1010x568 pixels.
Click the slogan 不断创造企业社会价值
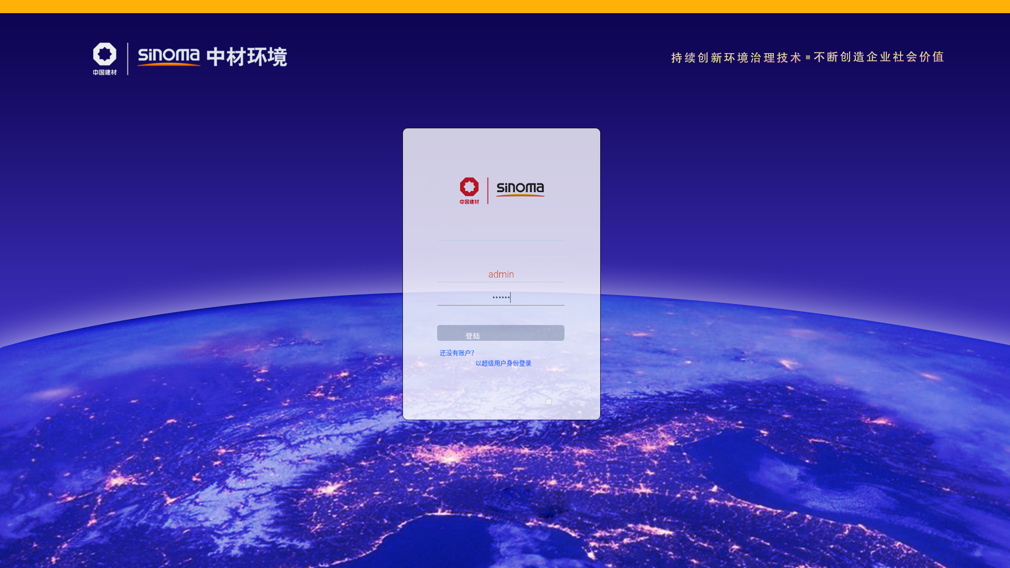[x=879, y=57]
